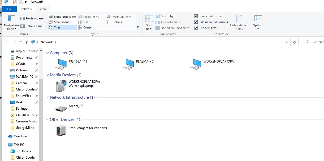Open Desktop in the sidebar
324x161 pixels.
point(21,102)
